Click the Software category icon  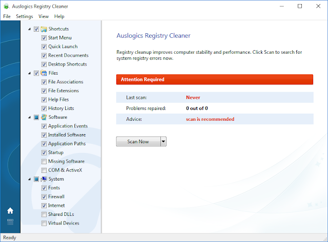(x=44, y=117)
